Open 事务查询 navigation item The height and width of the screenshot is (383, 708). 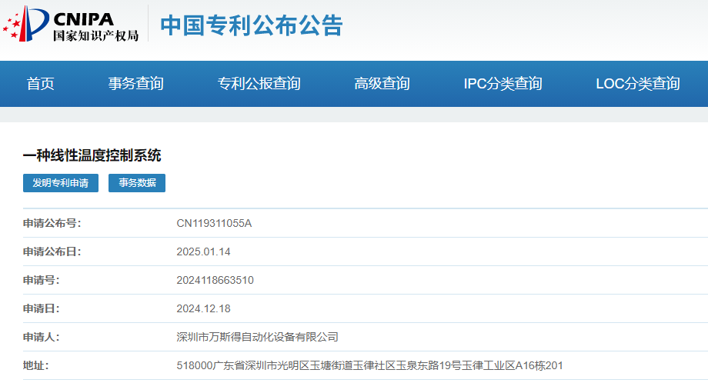pyautogui.click(x=135, y=84)
